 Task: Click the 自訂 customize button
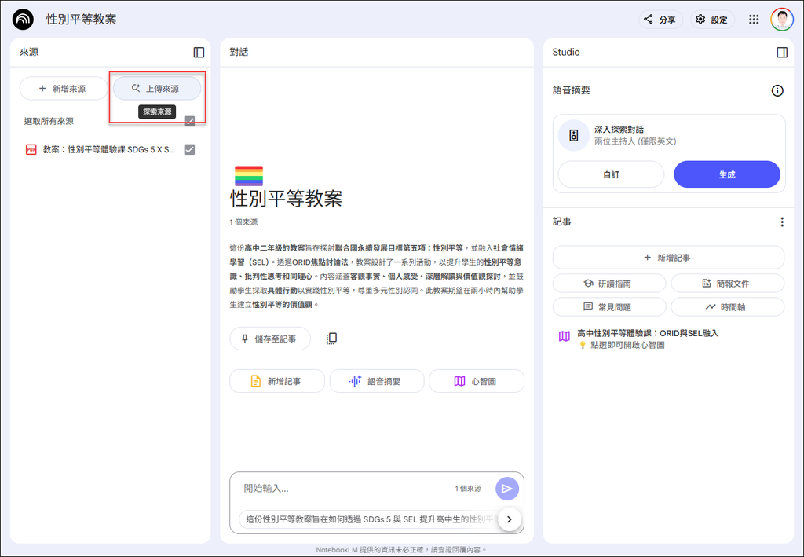[x=611, y=174]
